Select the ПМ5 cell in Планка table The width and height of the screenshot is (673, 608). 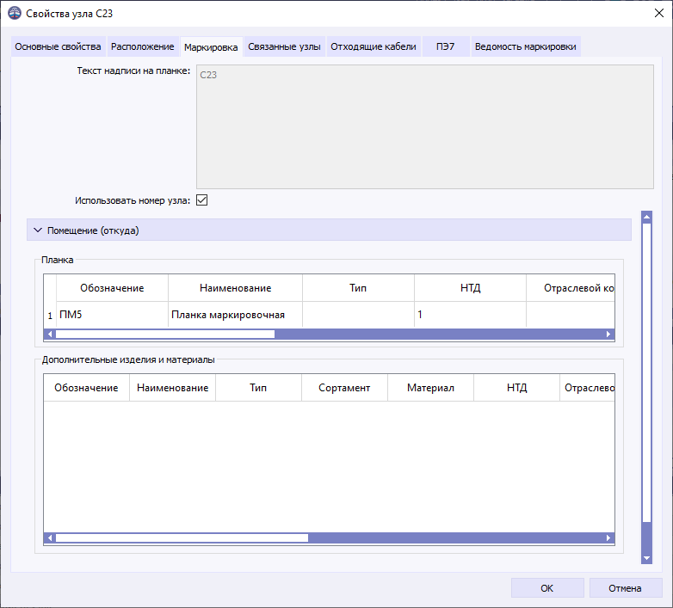[112, 315]
